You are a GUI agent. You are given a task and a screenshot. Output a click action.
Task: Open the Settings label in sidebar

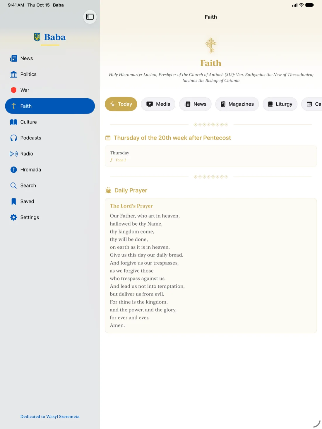(x=30, y=217)
